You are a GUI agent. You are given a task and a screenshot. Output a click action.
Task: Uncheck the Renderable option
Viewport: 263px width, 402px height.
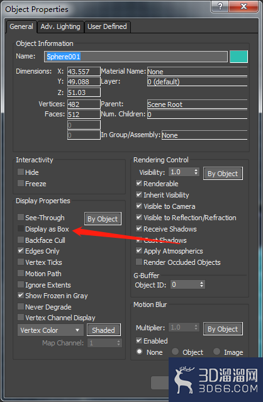139,183
